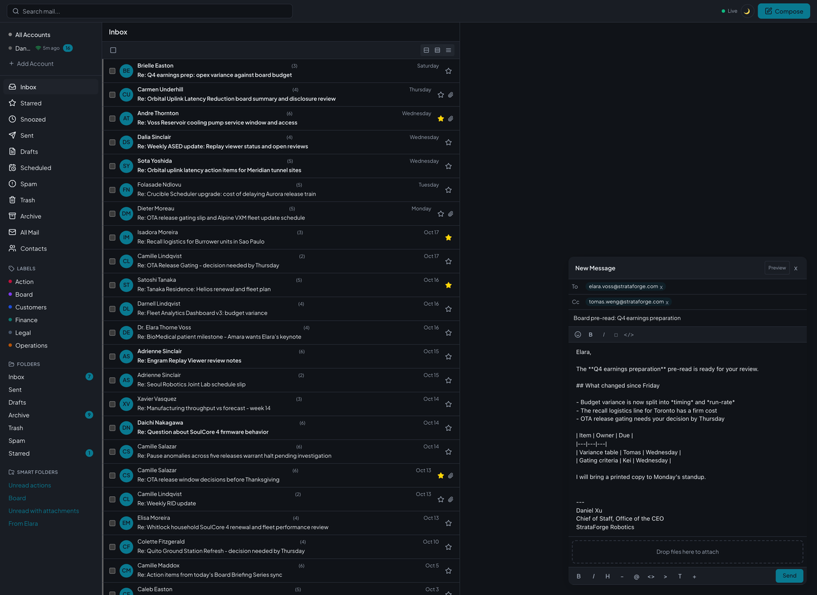817x595 pixels.
Task: Unstar the Satoshi Tanaka message
Action: [449, 285]
